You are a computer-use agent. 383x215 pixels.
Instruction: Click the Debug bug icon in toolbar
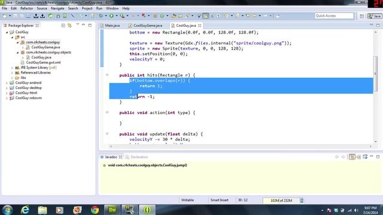101,16
